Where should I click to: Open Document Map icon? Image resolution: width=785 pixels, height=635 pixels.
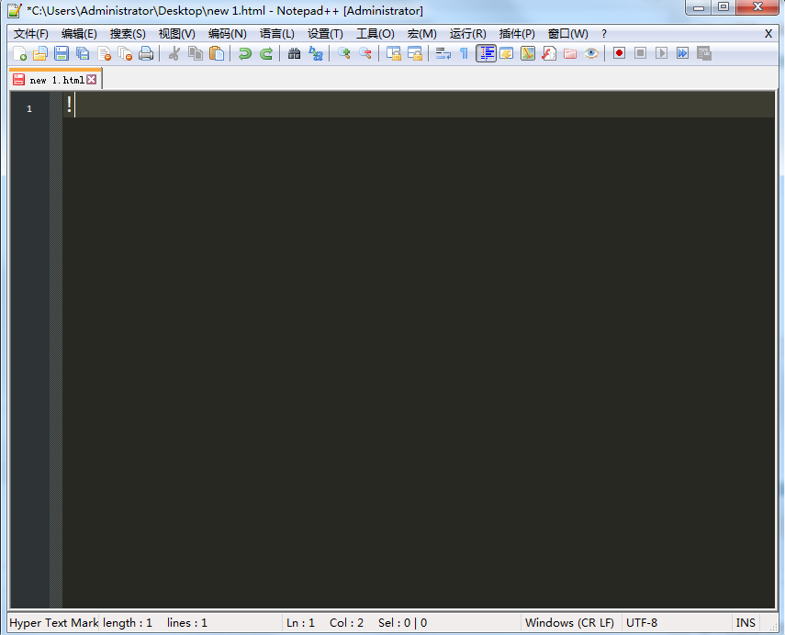click(x=528, y=53)
